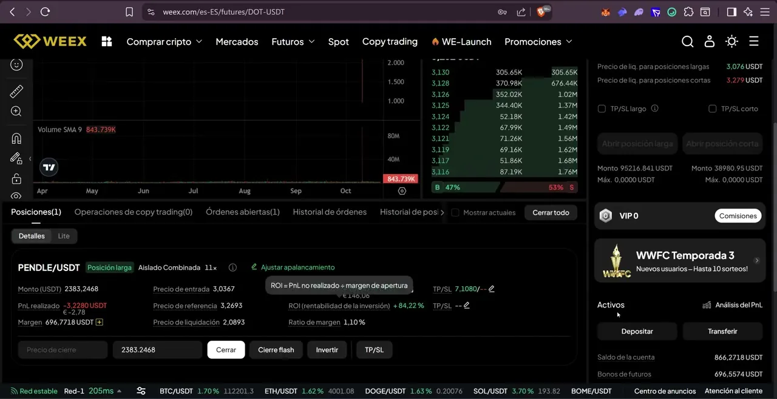This screenshot has height=399, width=777.
Task: Click the Brave shields lion icon
Action: [x=541, y=12]
